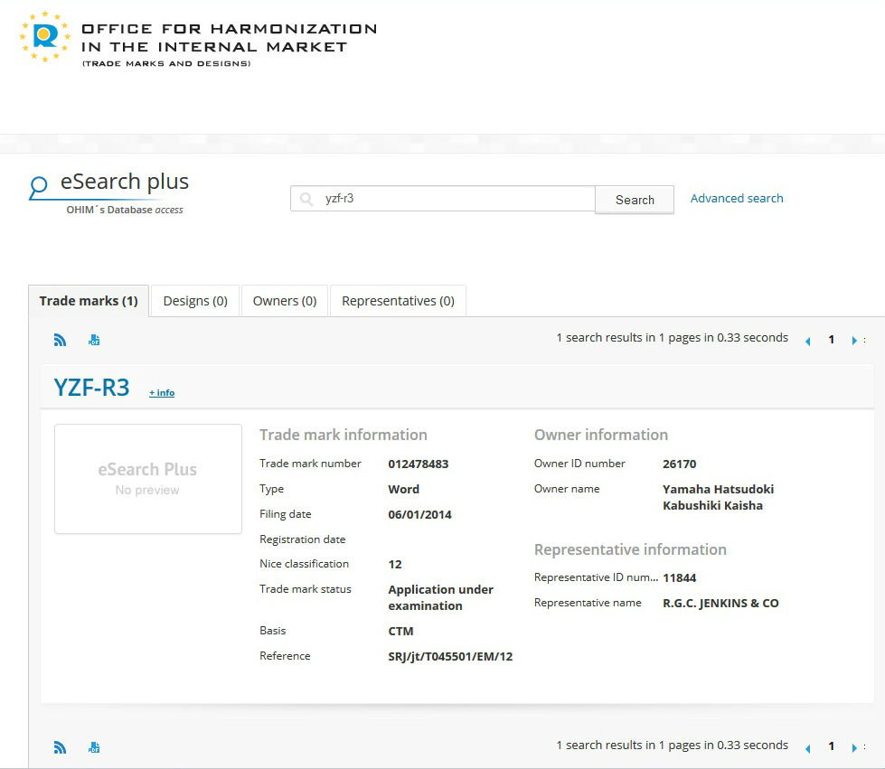Viewport: 885px width, 769px height.
Task: Click the search field containing 'yzf-r3'
Action: pos(452,199)
